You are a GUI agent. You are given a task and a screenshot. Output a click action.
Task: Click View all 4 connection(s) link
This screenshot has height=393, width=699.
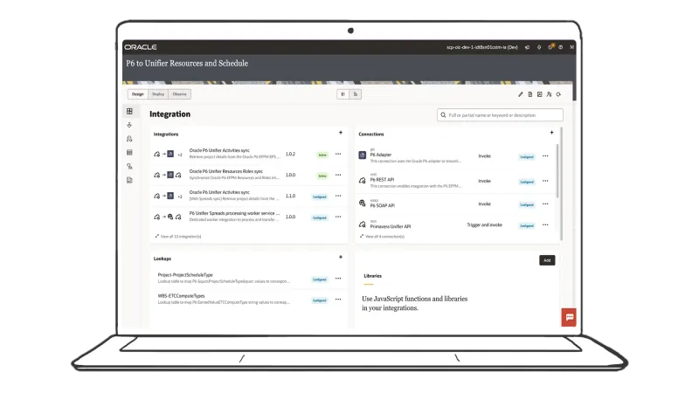pyautogui.click(x=383, y=237)
